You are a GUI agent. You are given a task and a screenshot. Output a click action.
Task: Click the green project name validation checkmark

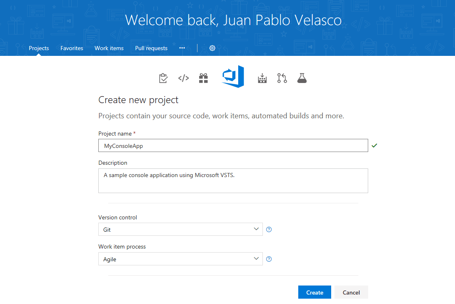pos(374,145)
